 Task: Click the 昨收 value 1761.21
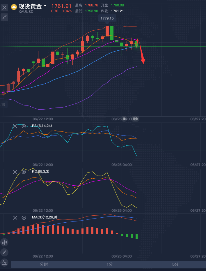pos(117,11)
